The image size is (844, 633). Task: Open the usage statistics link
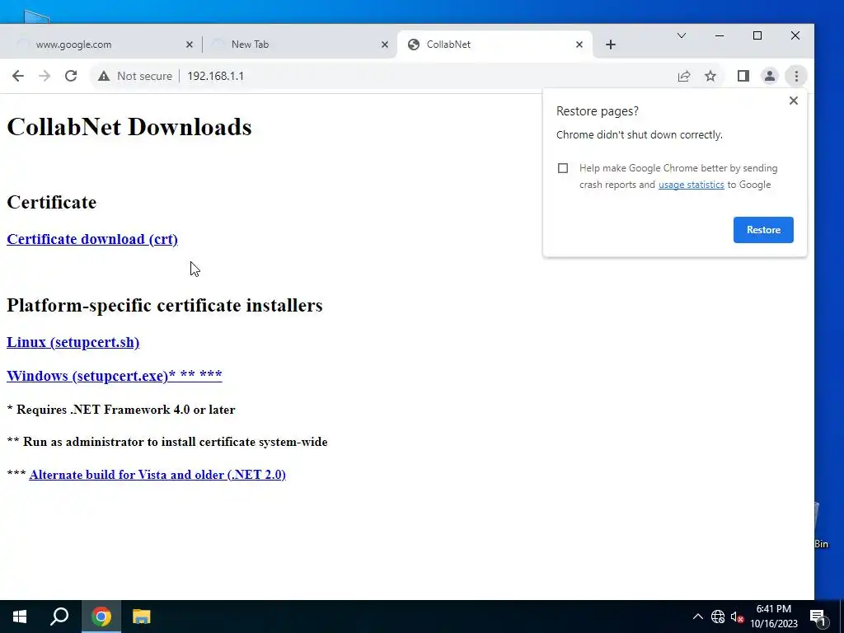point(692,185)
